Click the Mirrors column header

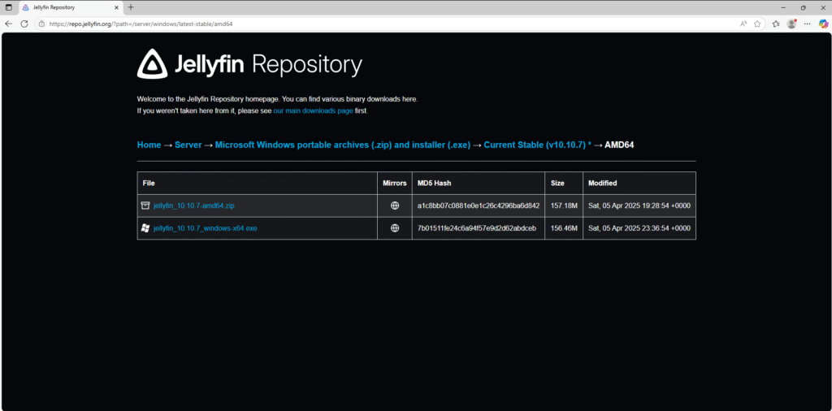pyautogui.click(x=395, y=183)
